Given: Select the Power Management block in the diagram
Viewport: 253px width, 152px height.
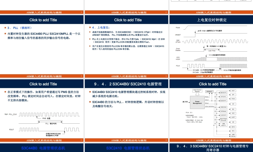Looking at the screenshot, I should point(197,103).
